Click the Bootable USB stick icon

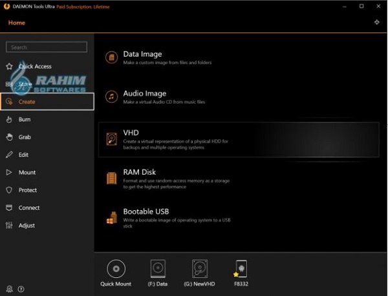click(112, 218)
